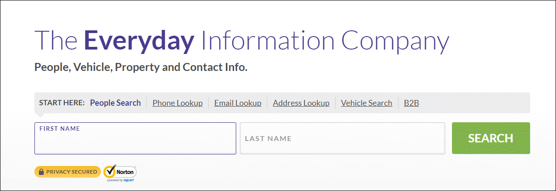Choose the Vehicle Search tab
The height and width of the screenshot is (191, 556).
(x=367, y=103)
